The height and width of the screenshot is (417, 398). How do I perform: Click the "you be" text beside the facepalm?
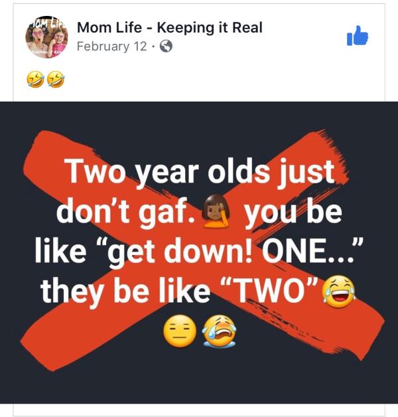point(293,212)
